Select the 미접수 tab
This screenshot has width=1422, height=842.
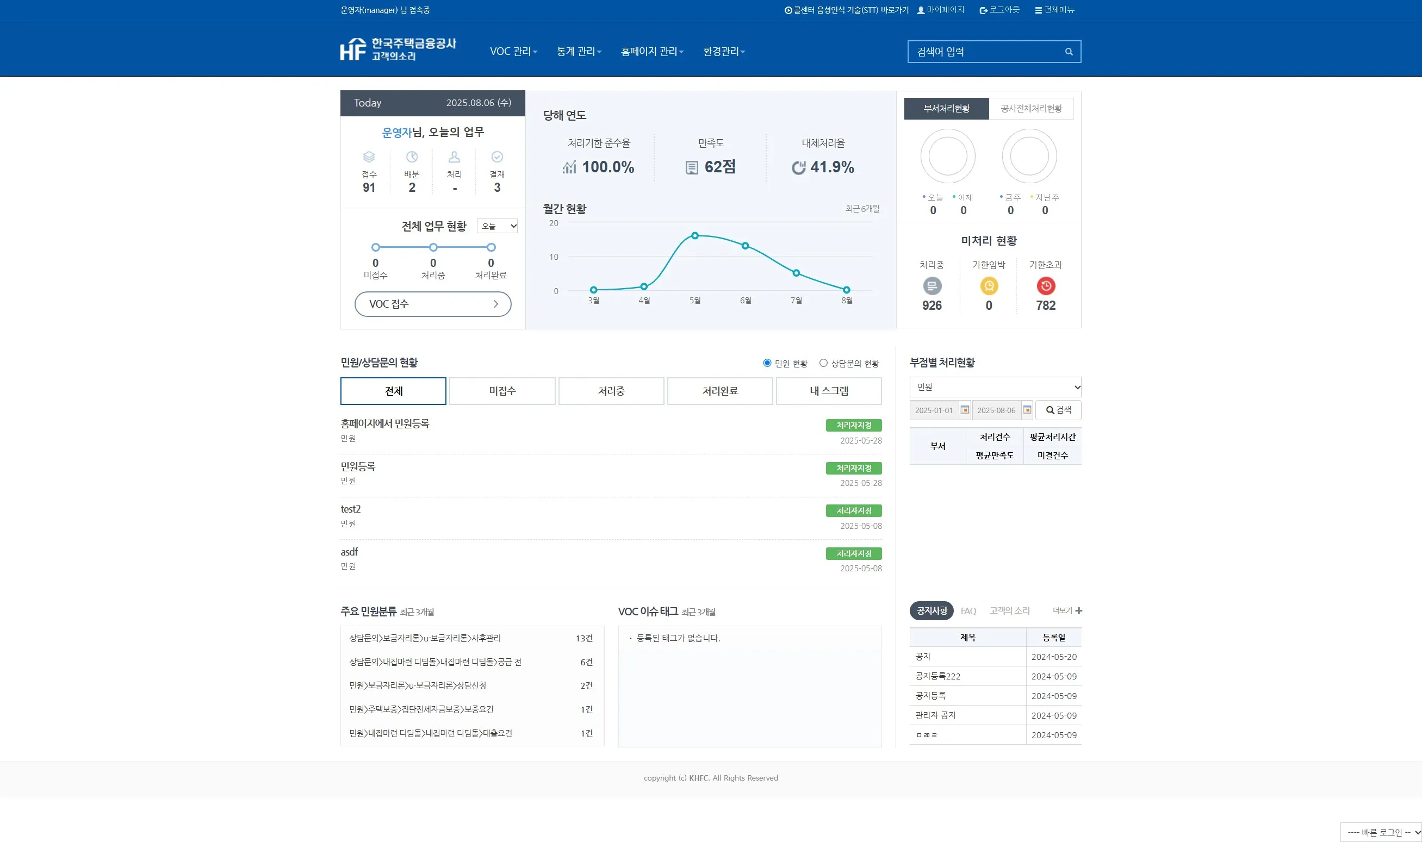point(502,391)
